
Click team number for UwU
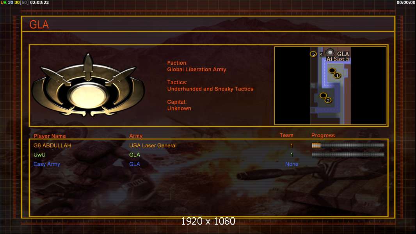(x=292, y=155)
